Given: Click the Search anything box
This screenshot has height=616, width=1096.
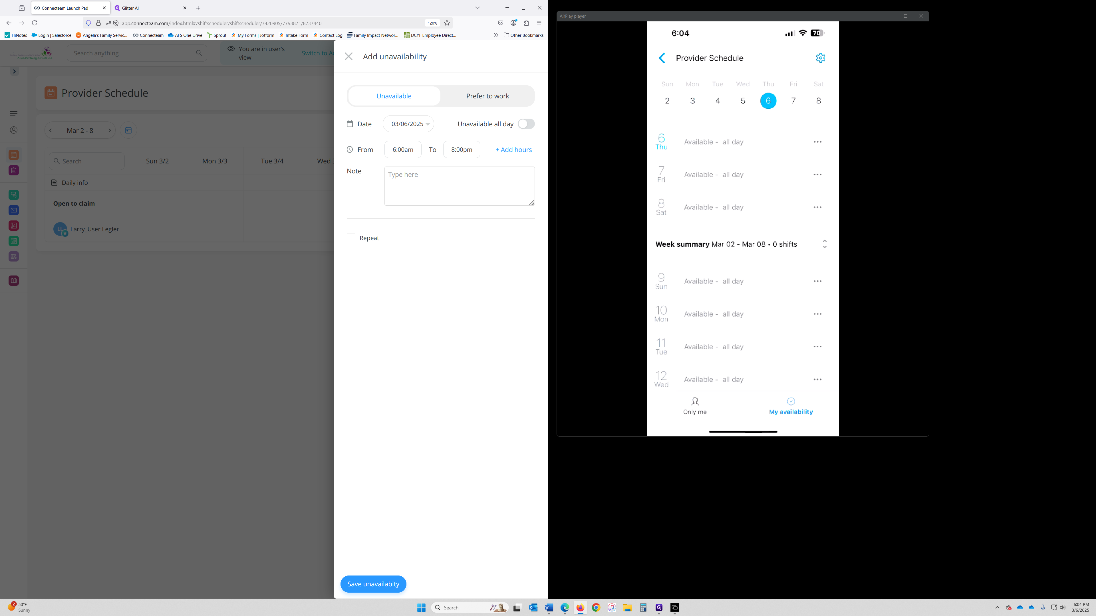Looking at the screenshot, I should pyautogui.click(x=137, y=53).
